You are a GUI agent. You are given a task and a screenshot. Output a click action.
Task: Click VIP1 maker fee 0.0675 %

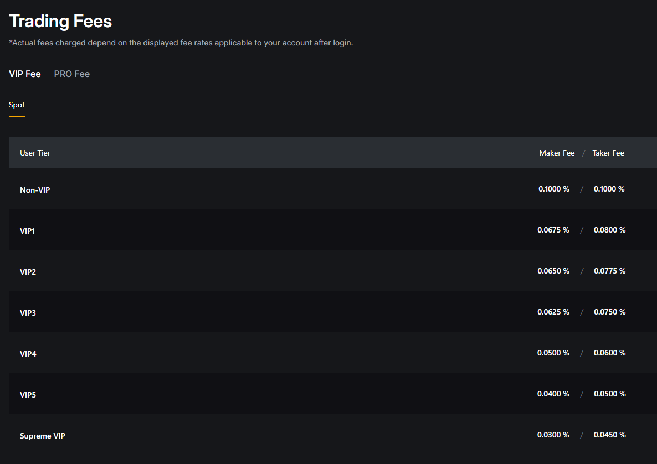click(x=553, y=230)
